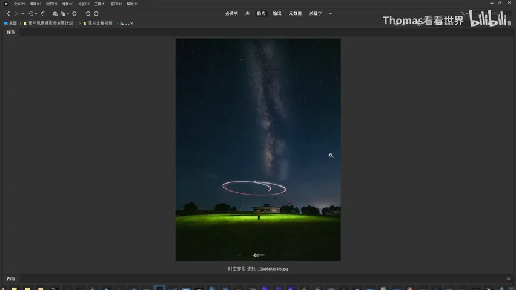Open the 编辑 menu
Screen dimensions: 516x290
click(35, 4)
